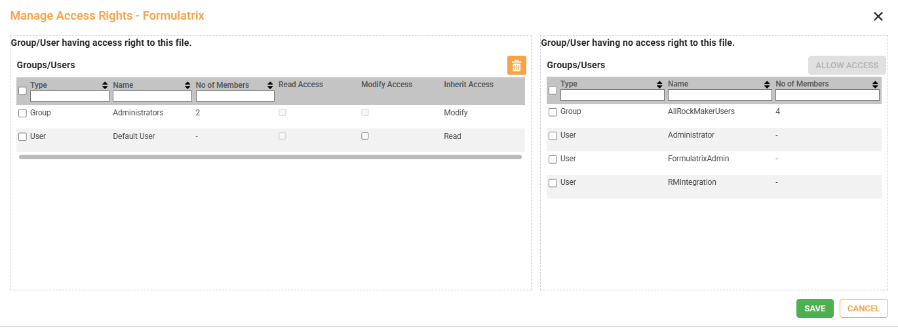Screen dimensions: 898x331
Task: Click the orange trash delete icon
Action: point(517,66)
